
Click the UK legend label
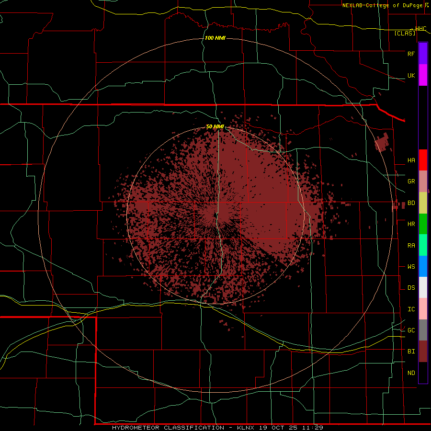pos(411,75)
